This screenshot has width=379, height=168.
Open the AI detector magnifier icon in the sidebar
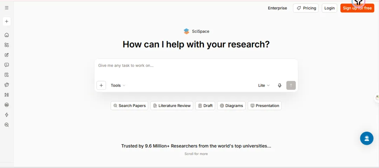point(7,125)
